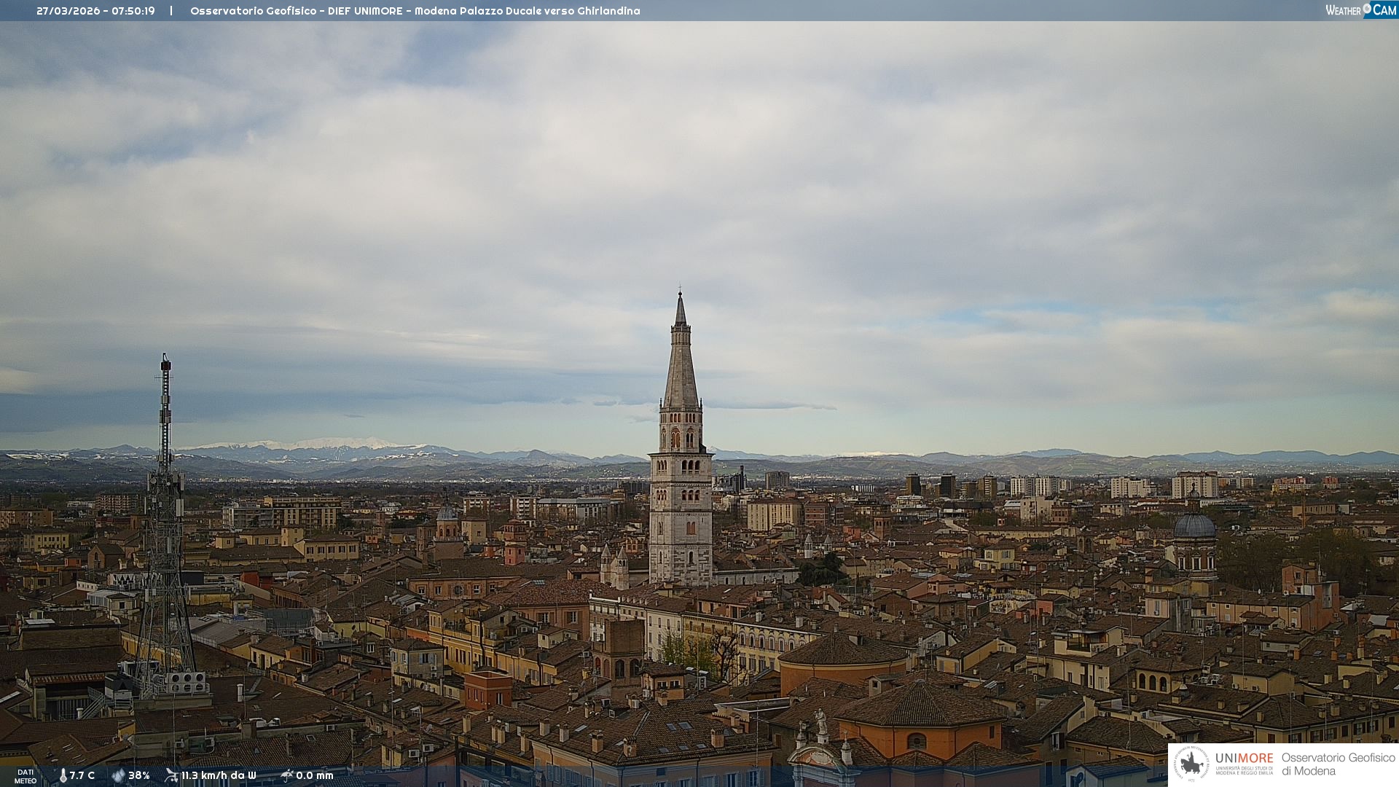The image size is (1399, 787).
Task: Click the DATI METEO label
Action: [x=26, y=776]
